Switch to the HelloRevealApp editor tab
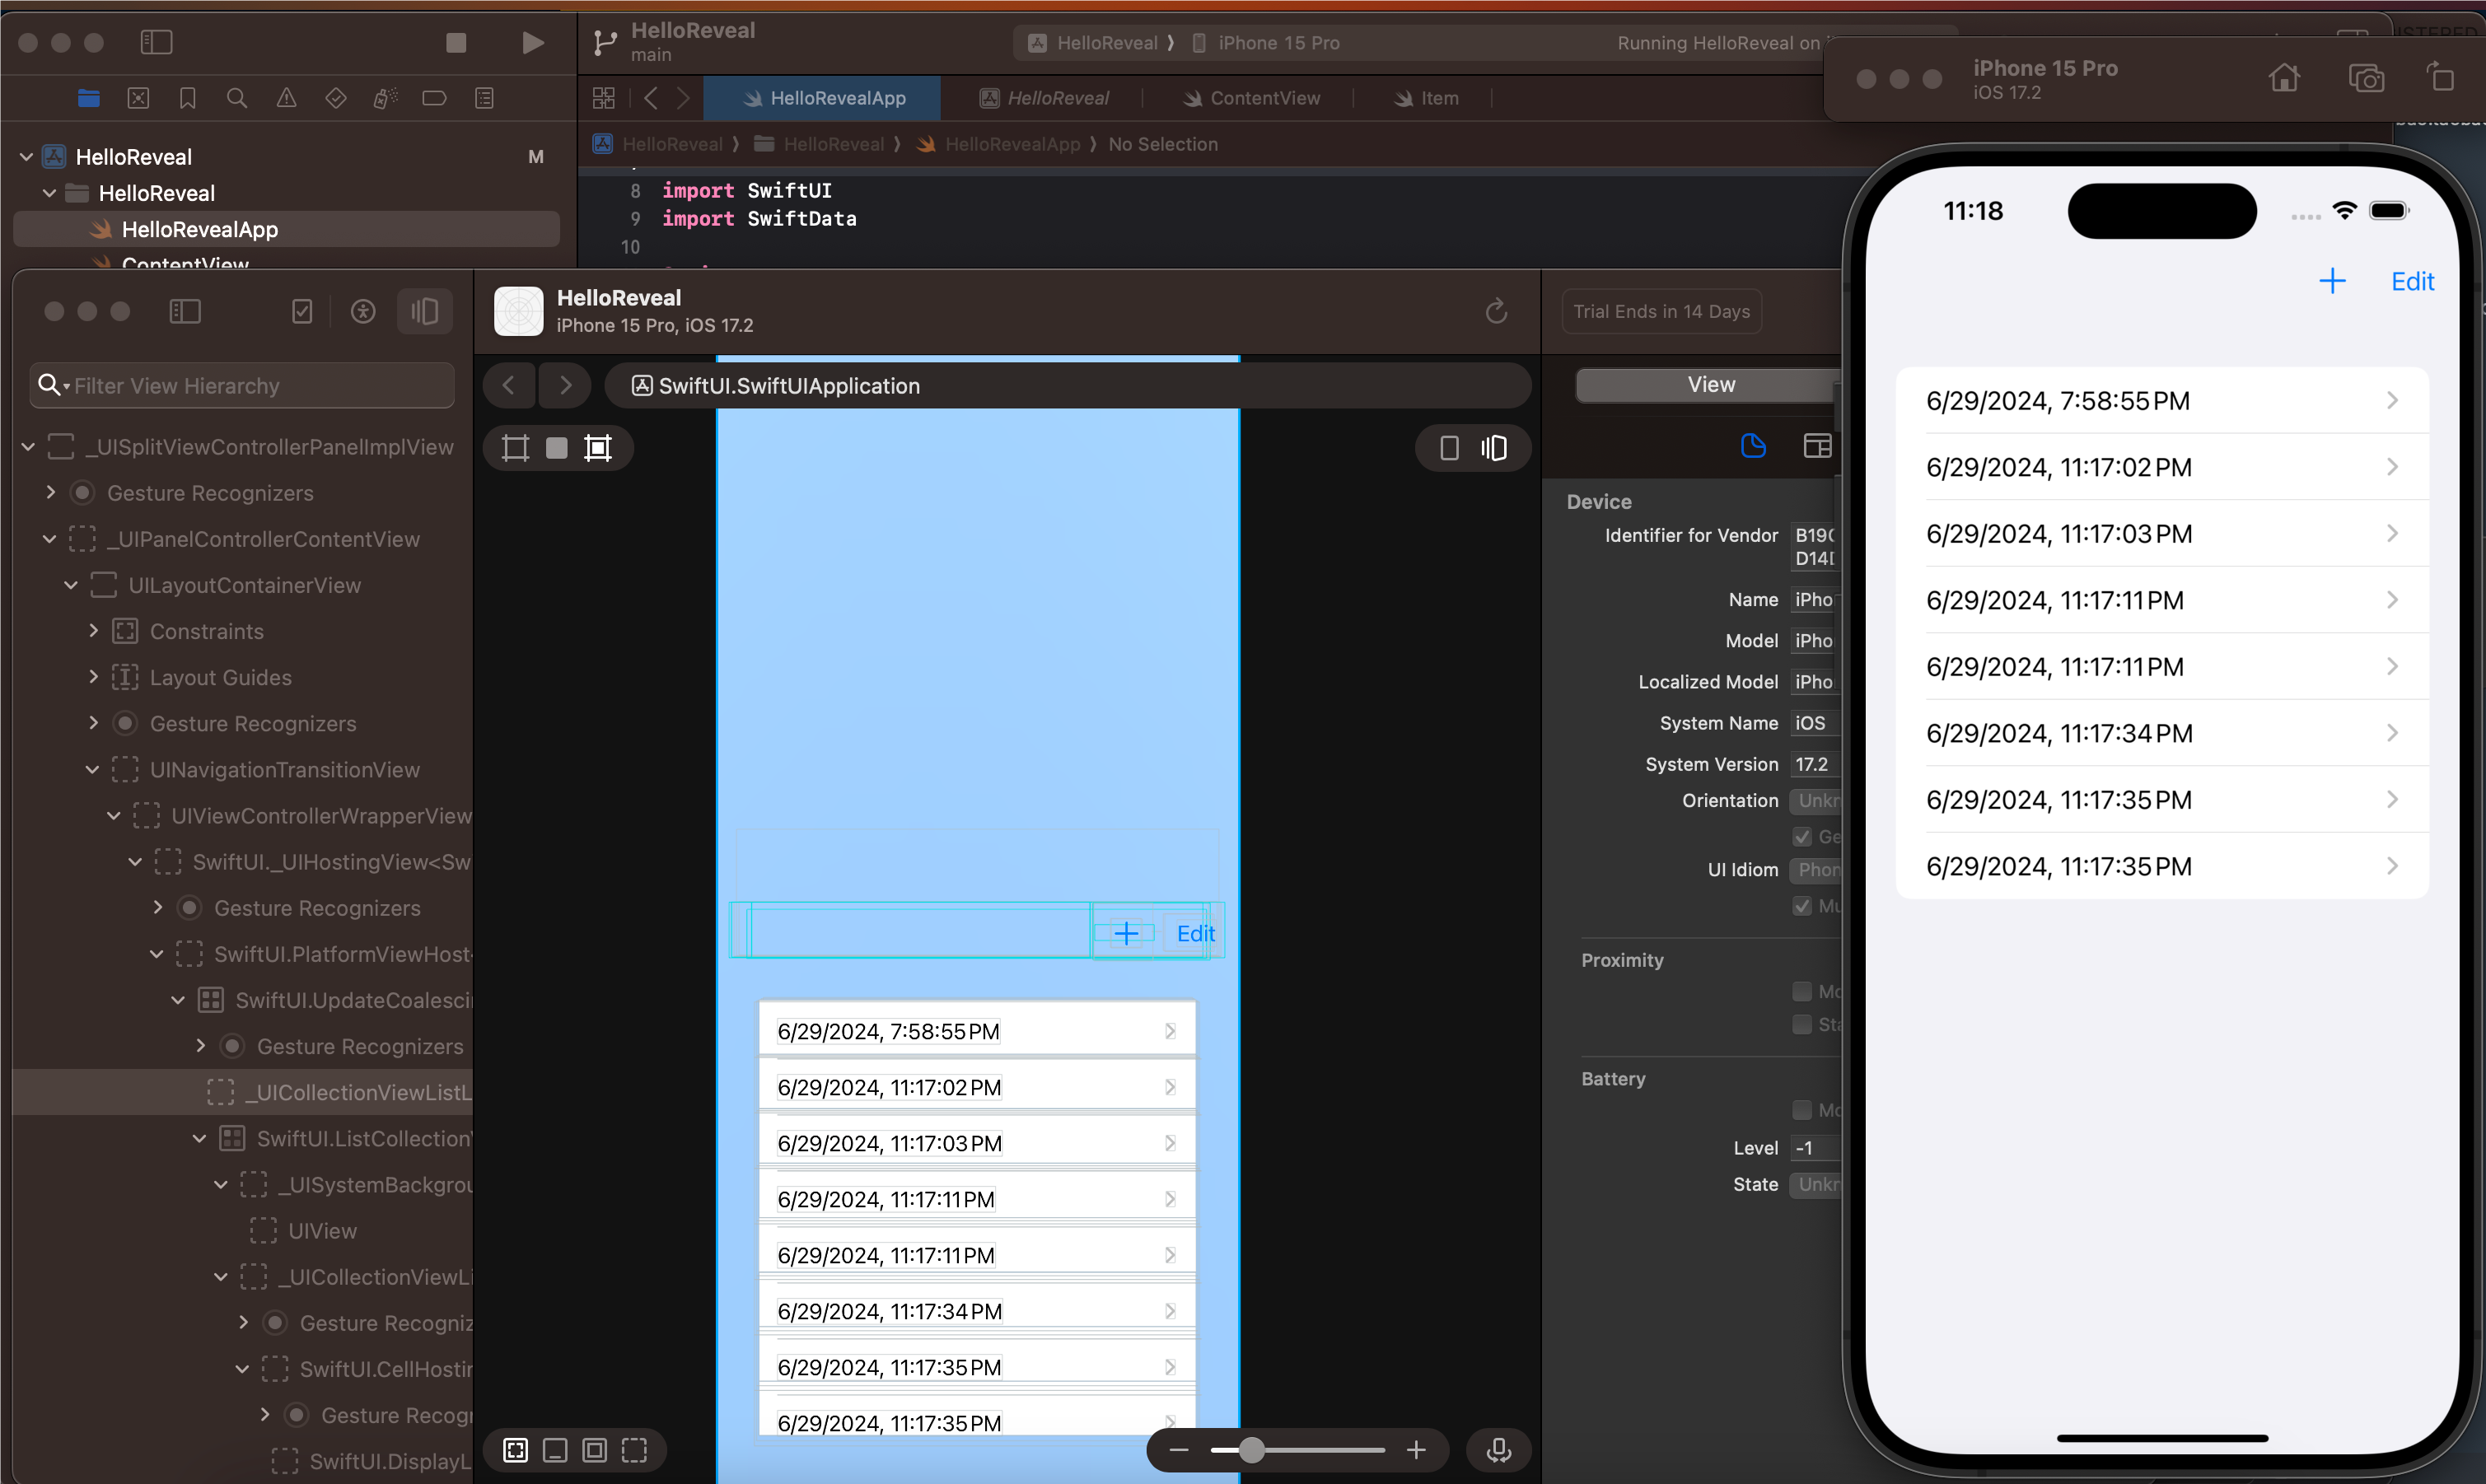The image size is (2486, 1484). [822, 98]
